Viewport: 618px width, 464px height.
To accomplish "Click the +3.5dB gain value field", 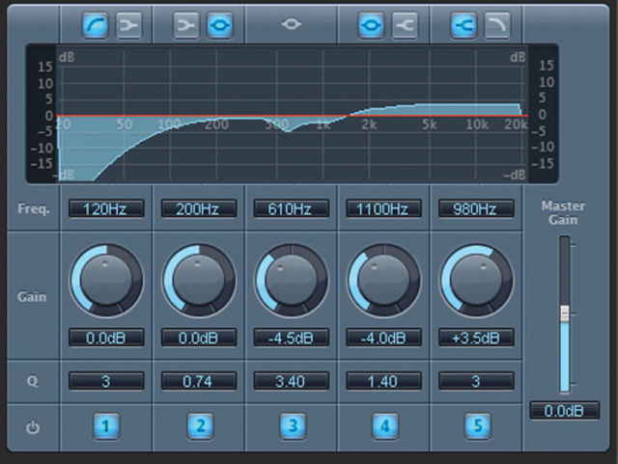I will coord(476,338).
